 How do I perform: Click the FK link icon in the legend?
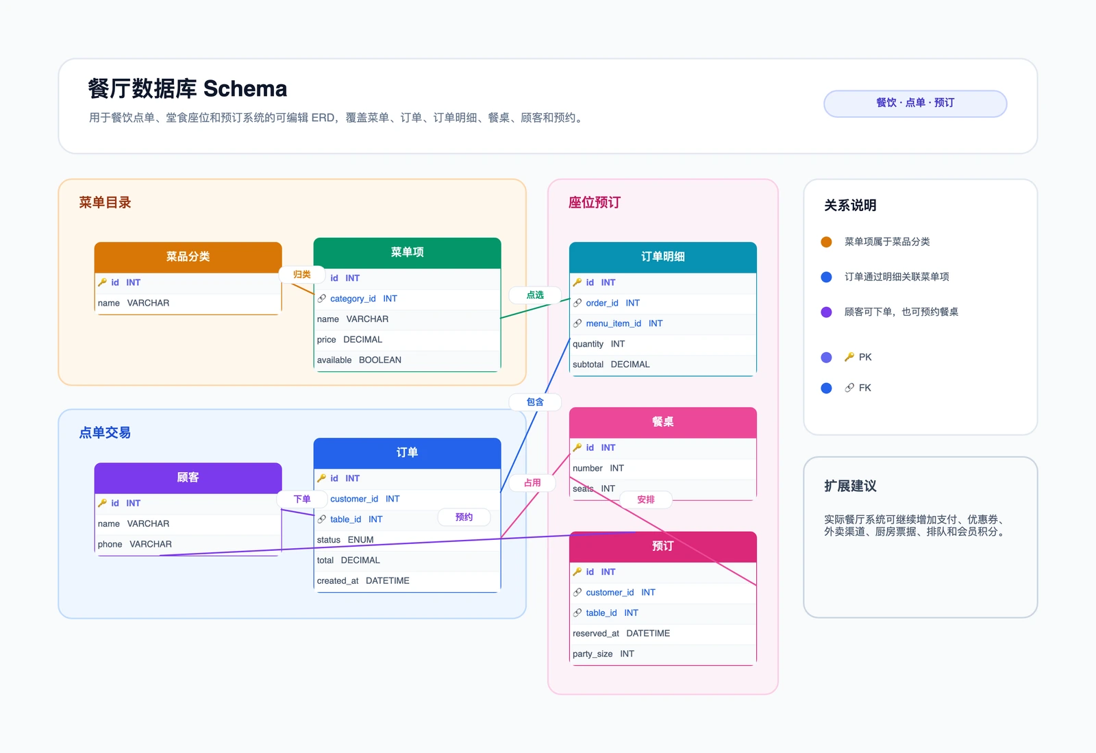(849, 388)
